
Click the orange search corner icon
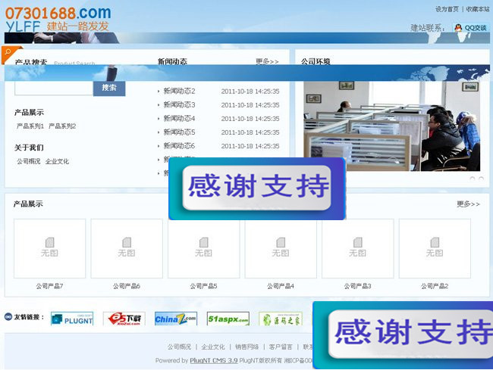click(x=11, y=54)
